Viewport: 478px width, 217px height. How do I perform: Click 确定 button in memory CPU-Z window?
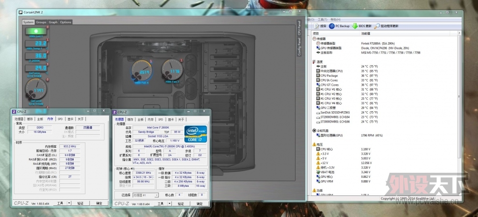pos(99,203)
